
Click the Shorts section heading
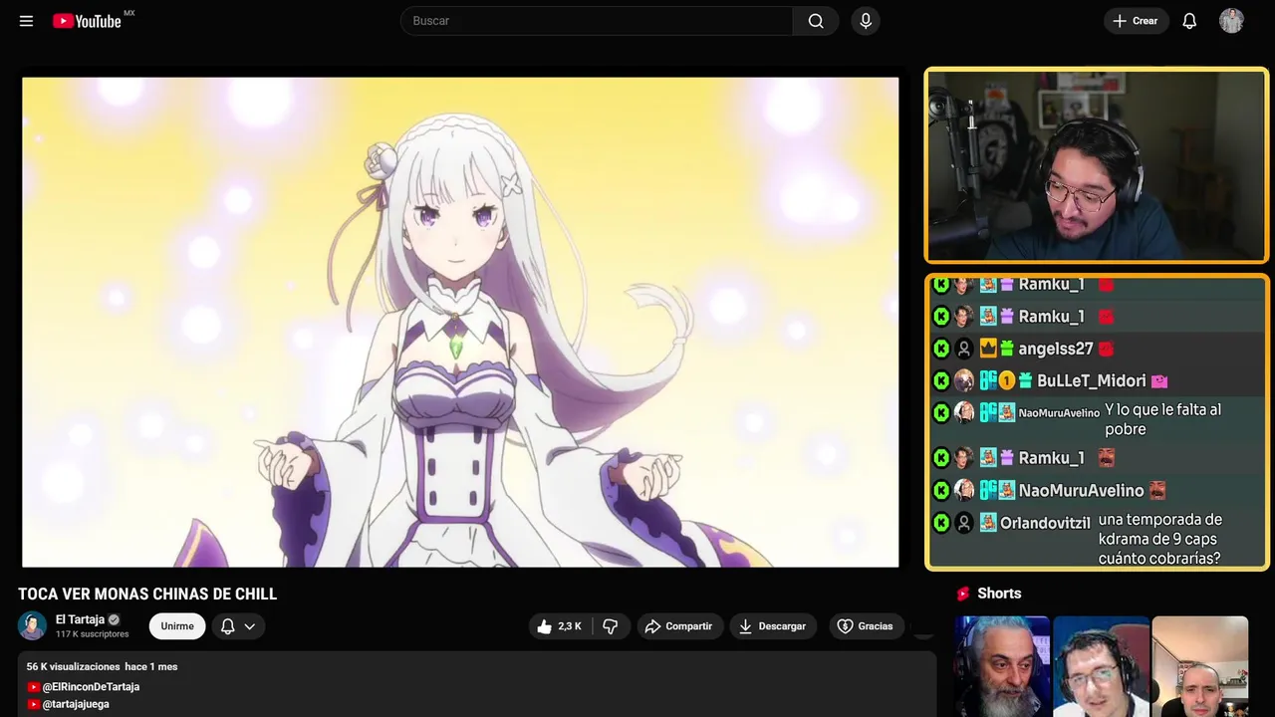999,594
